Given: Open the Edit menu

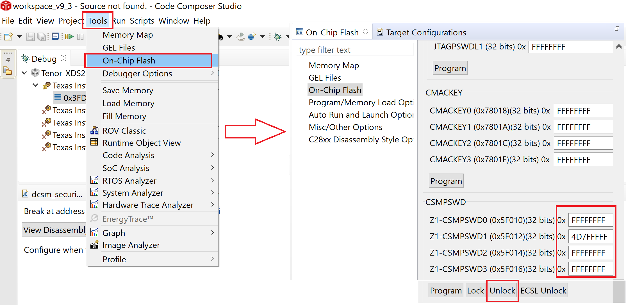Looking at the screenshot, I should 25,21.
